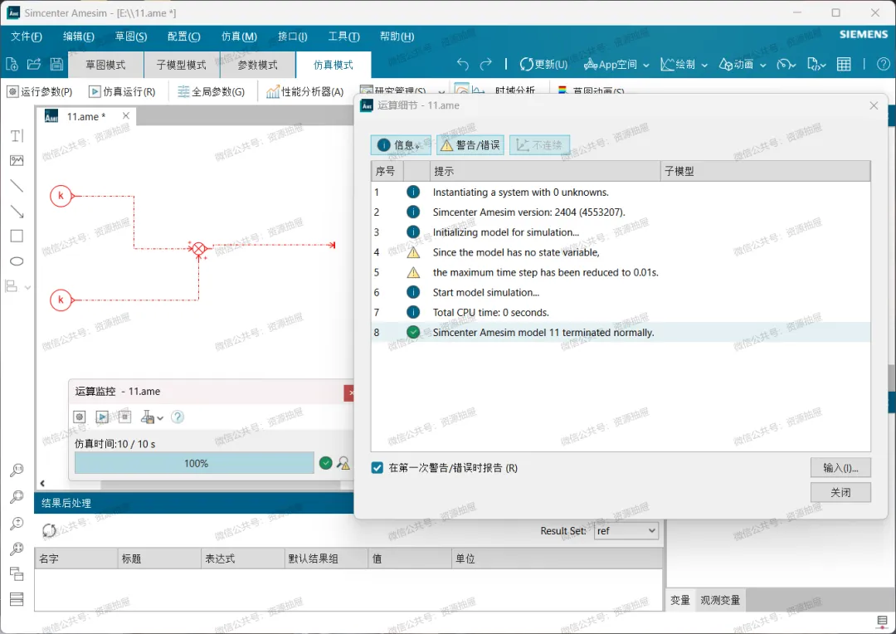Click the 输入(I)... button
This screenshot has width=896, height=634.
click(840, 468)
